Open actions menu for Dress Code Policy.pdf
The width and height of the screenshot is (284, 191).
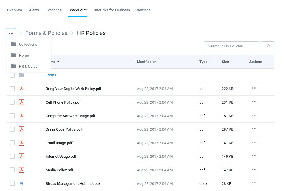click(254, 129)
